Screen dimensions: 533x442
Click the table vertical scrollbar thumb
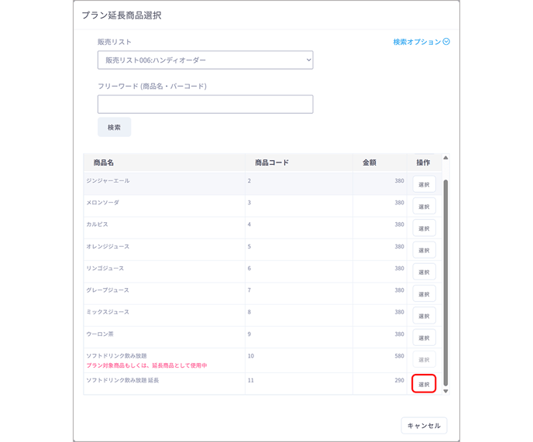(445, 283)
